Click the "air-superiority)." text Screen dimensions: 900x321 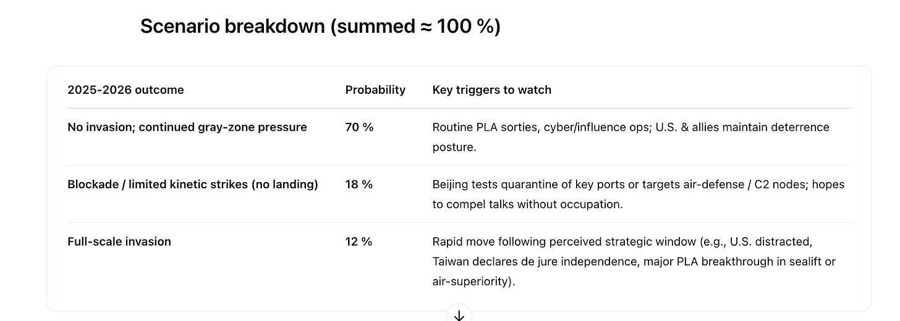tap(473, 281)
